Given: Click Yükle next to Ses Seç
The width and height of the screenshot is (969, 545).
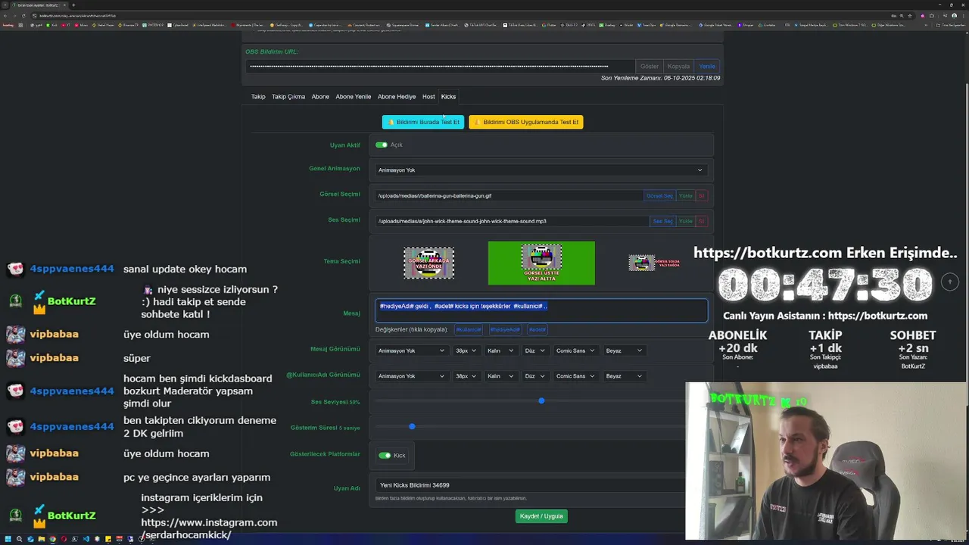Looking at the screenshot, I should click(686, 222).
